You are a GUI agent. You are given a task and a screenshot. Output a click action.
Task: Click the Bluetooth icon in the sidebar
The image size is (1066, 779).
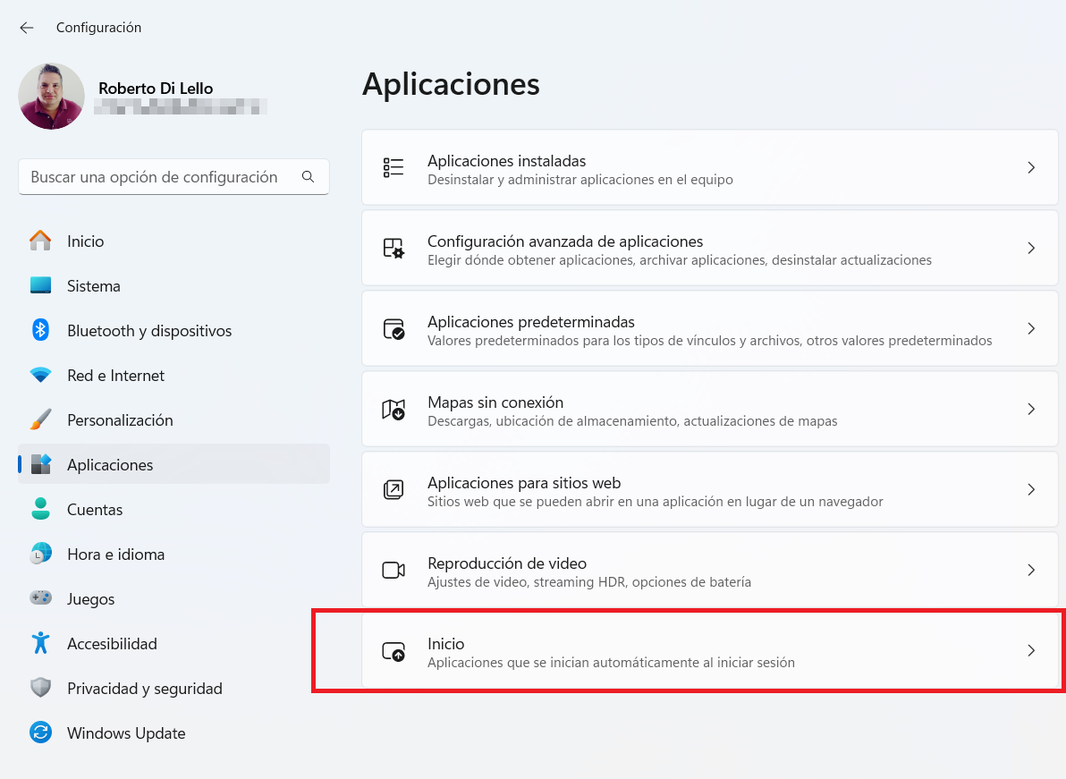[40, 331]
